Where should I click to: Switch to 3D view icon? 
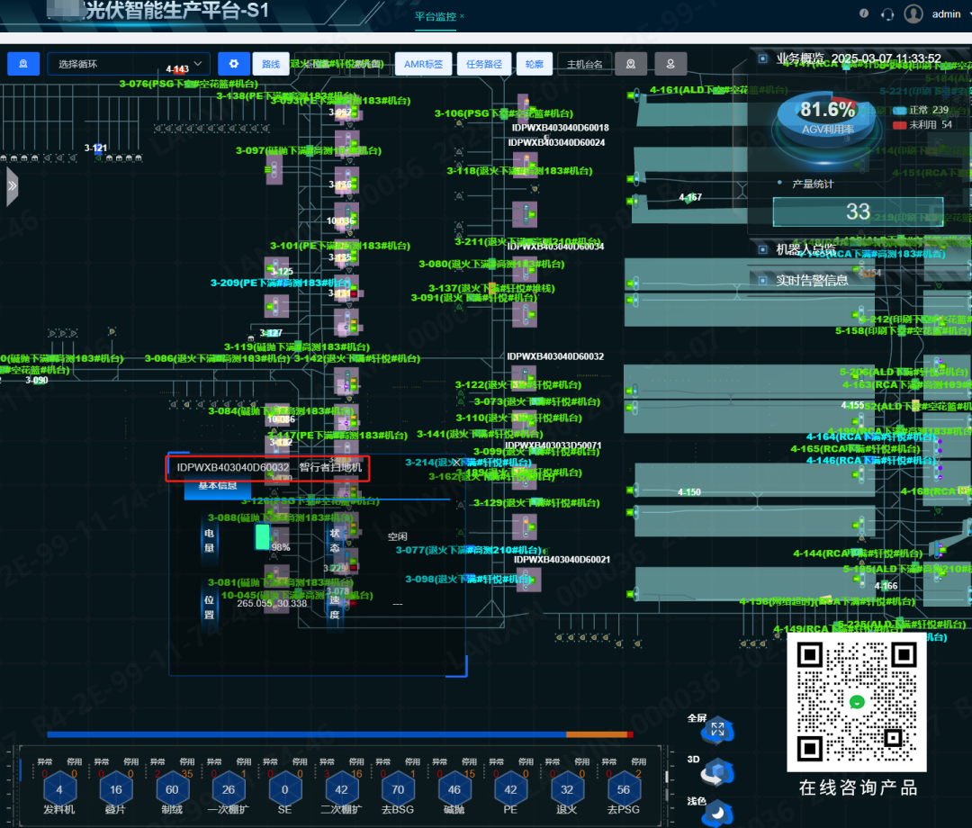coord(717,771)
